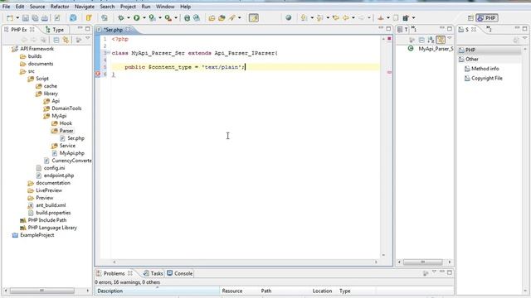Screen dimensions: 531x298
Task: Open Run button dropdown arrow
Action: 144,18
